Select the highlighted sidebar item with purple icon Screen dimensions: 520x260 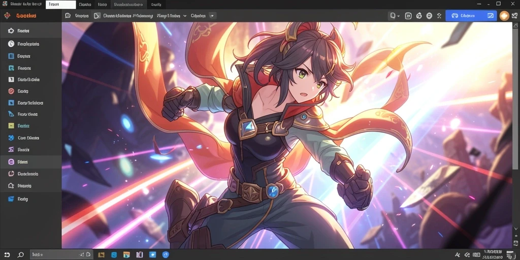[31, 162]
